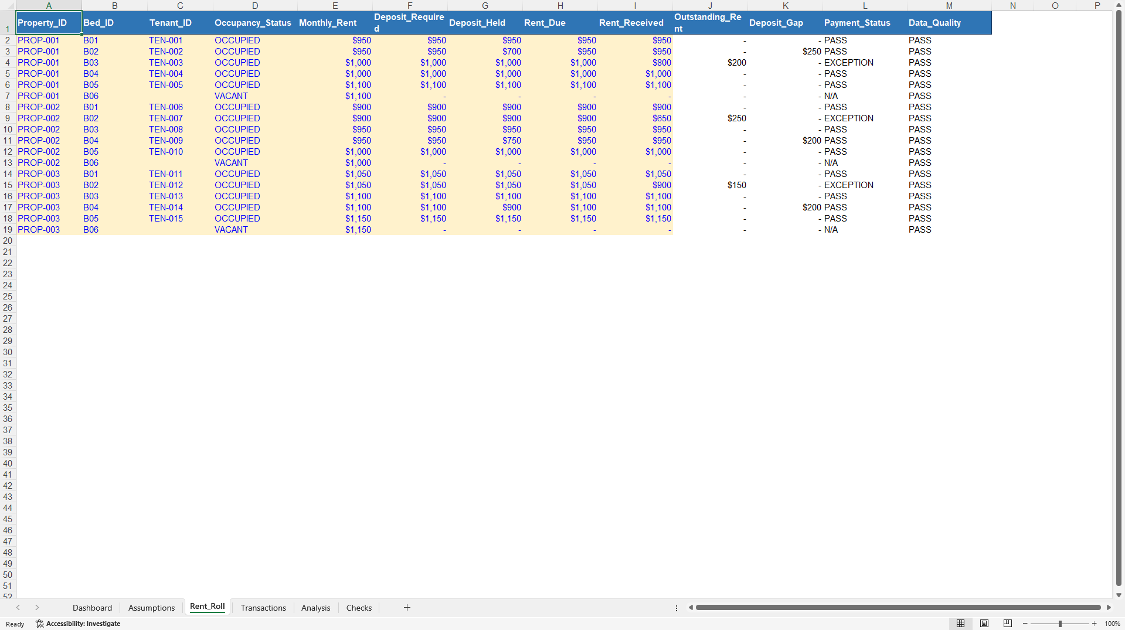Image resolution: width=1125 pixels, height=630 pixels.
Task: Click horizontal scrollbar left arrow
Action: tap(691, 608)
